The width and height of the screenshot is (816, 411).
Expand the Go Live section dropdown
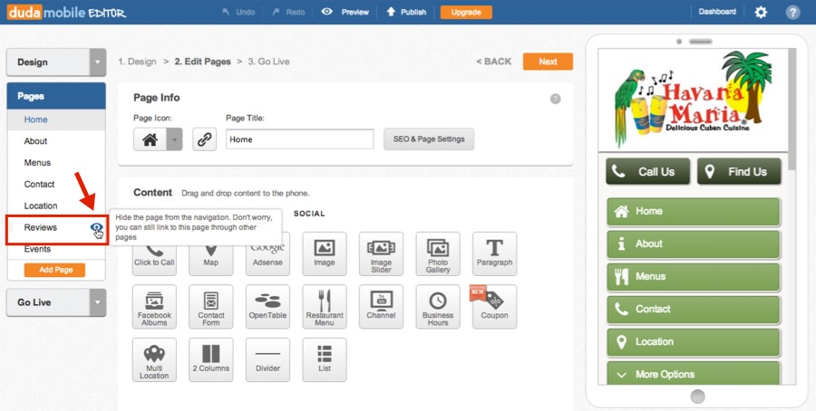[97, 302]
